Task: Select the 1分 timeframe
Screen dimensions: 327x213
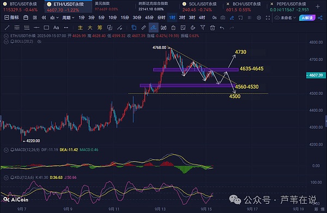Action: click(82, 17)
